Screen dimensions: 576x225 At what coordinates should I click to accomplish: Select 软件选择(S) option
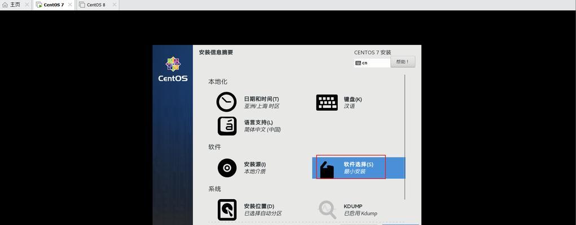pyautogui.click(x=359, y=168)
